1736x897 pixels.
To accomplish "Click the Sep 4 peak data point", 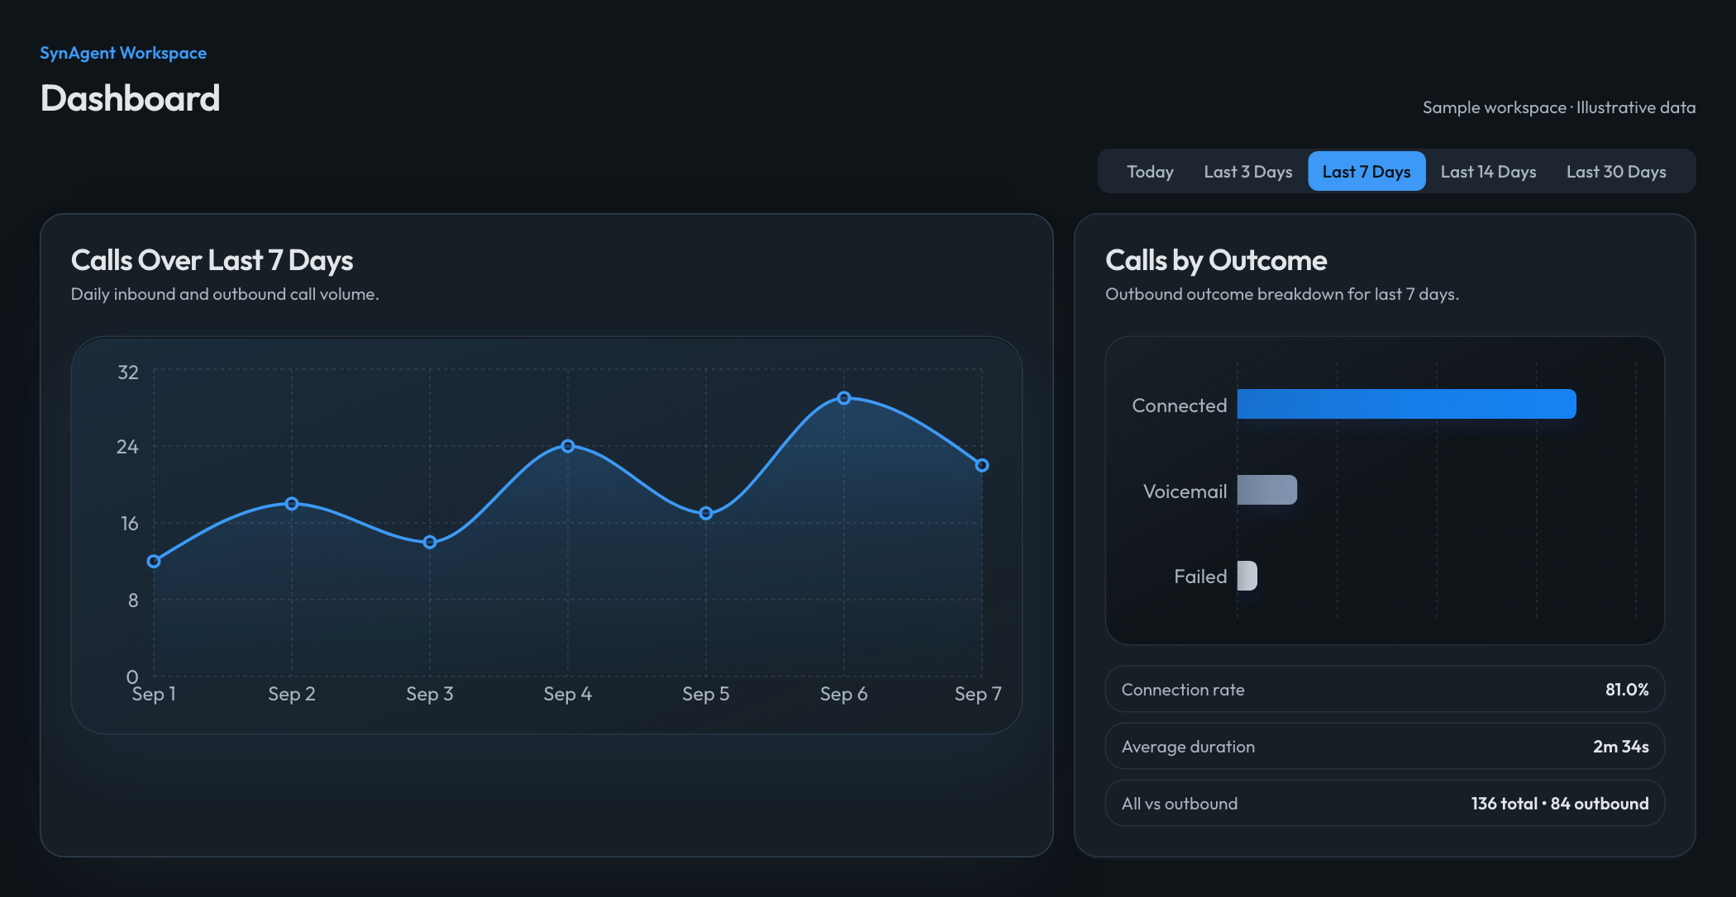I will point(568,446).
